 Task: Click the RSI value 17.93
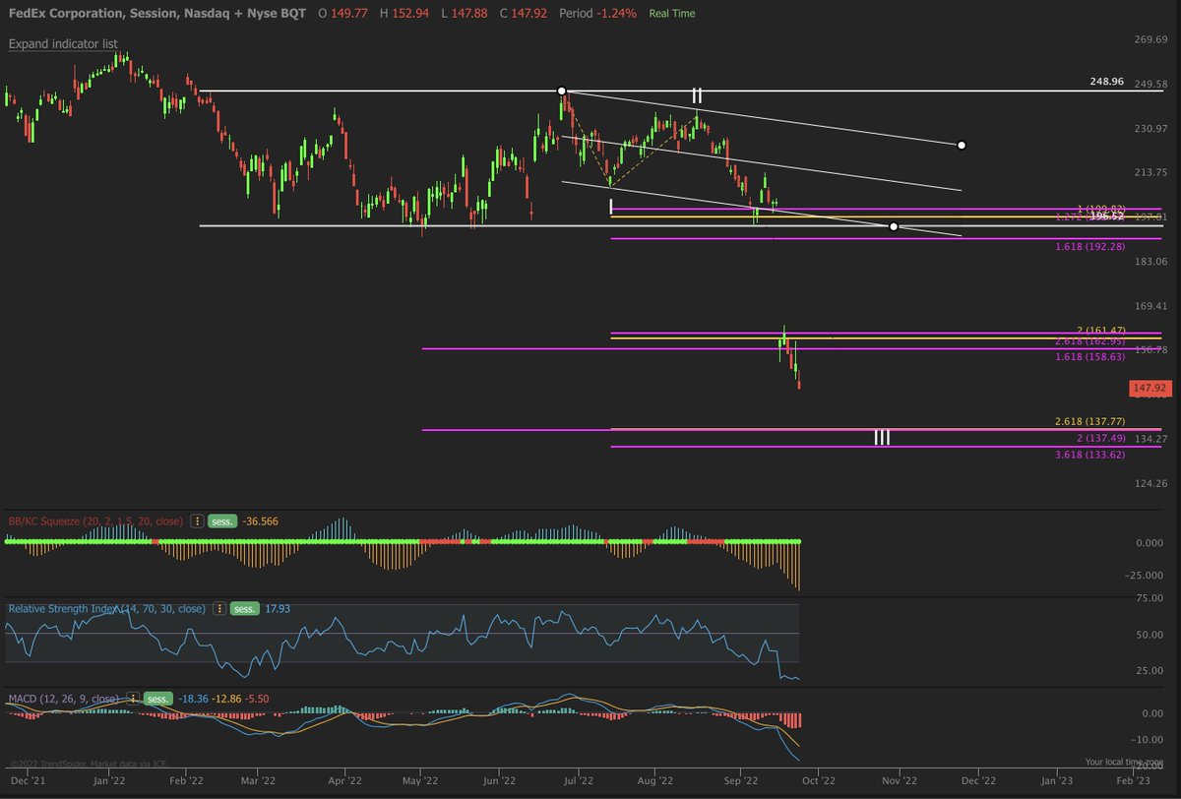(x=279, y=609)
